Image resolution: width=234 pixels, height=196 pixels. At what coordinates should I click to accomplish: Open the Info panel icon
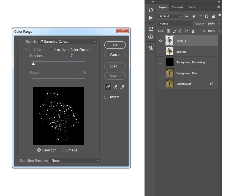[151, 37]
